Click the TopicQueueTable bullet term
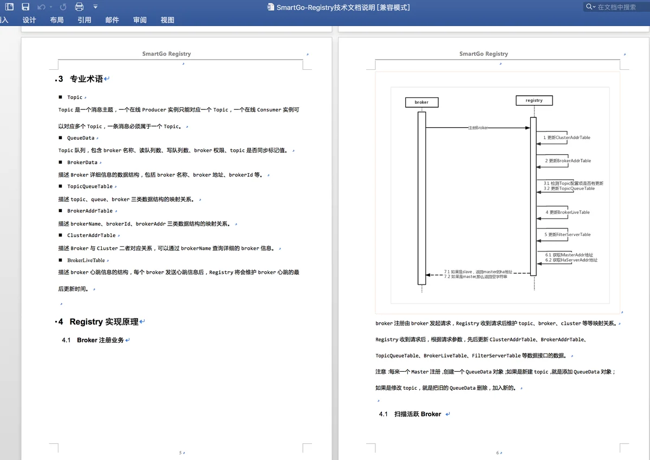 [x=90, y=187]
